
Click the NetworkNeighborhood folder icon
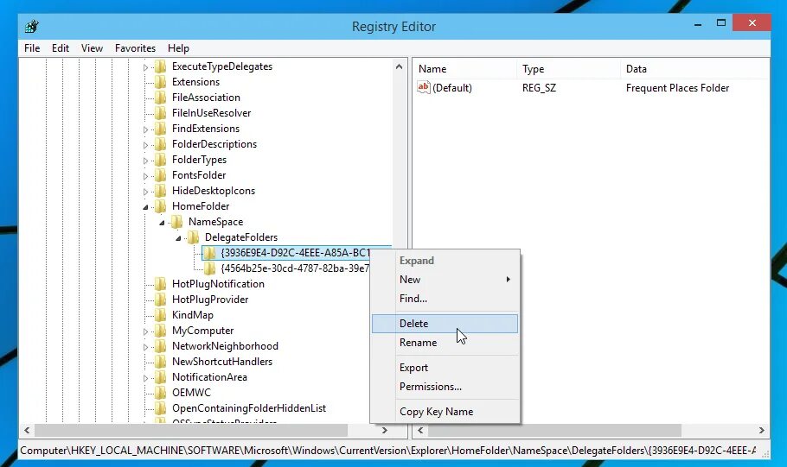tap(161, 346)
